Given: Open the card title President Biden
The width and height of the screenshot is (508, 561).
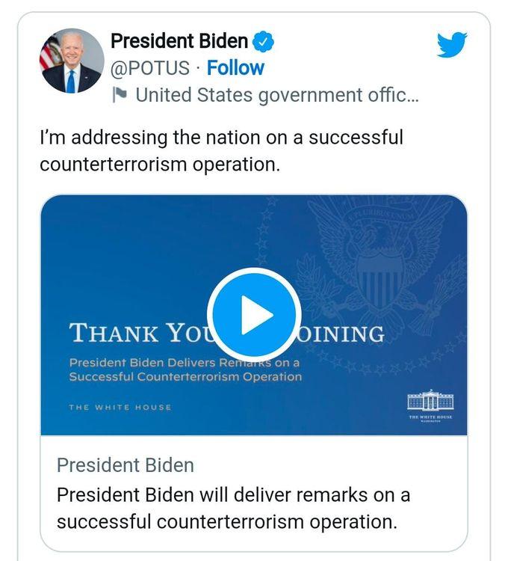Looking at the screenshot, I should pos(125,465).
